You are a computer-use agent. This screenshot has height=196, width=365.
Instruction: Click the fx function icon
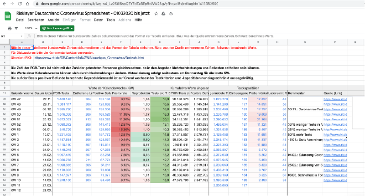29,36
